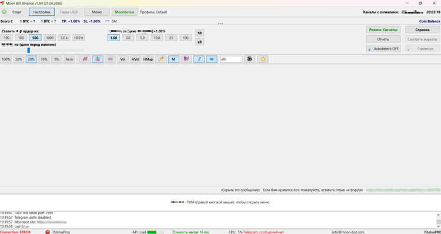Open the Стратегии strategies button
This screenshot has height=234, width=441.
point(422,49)
